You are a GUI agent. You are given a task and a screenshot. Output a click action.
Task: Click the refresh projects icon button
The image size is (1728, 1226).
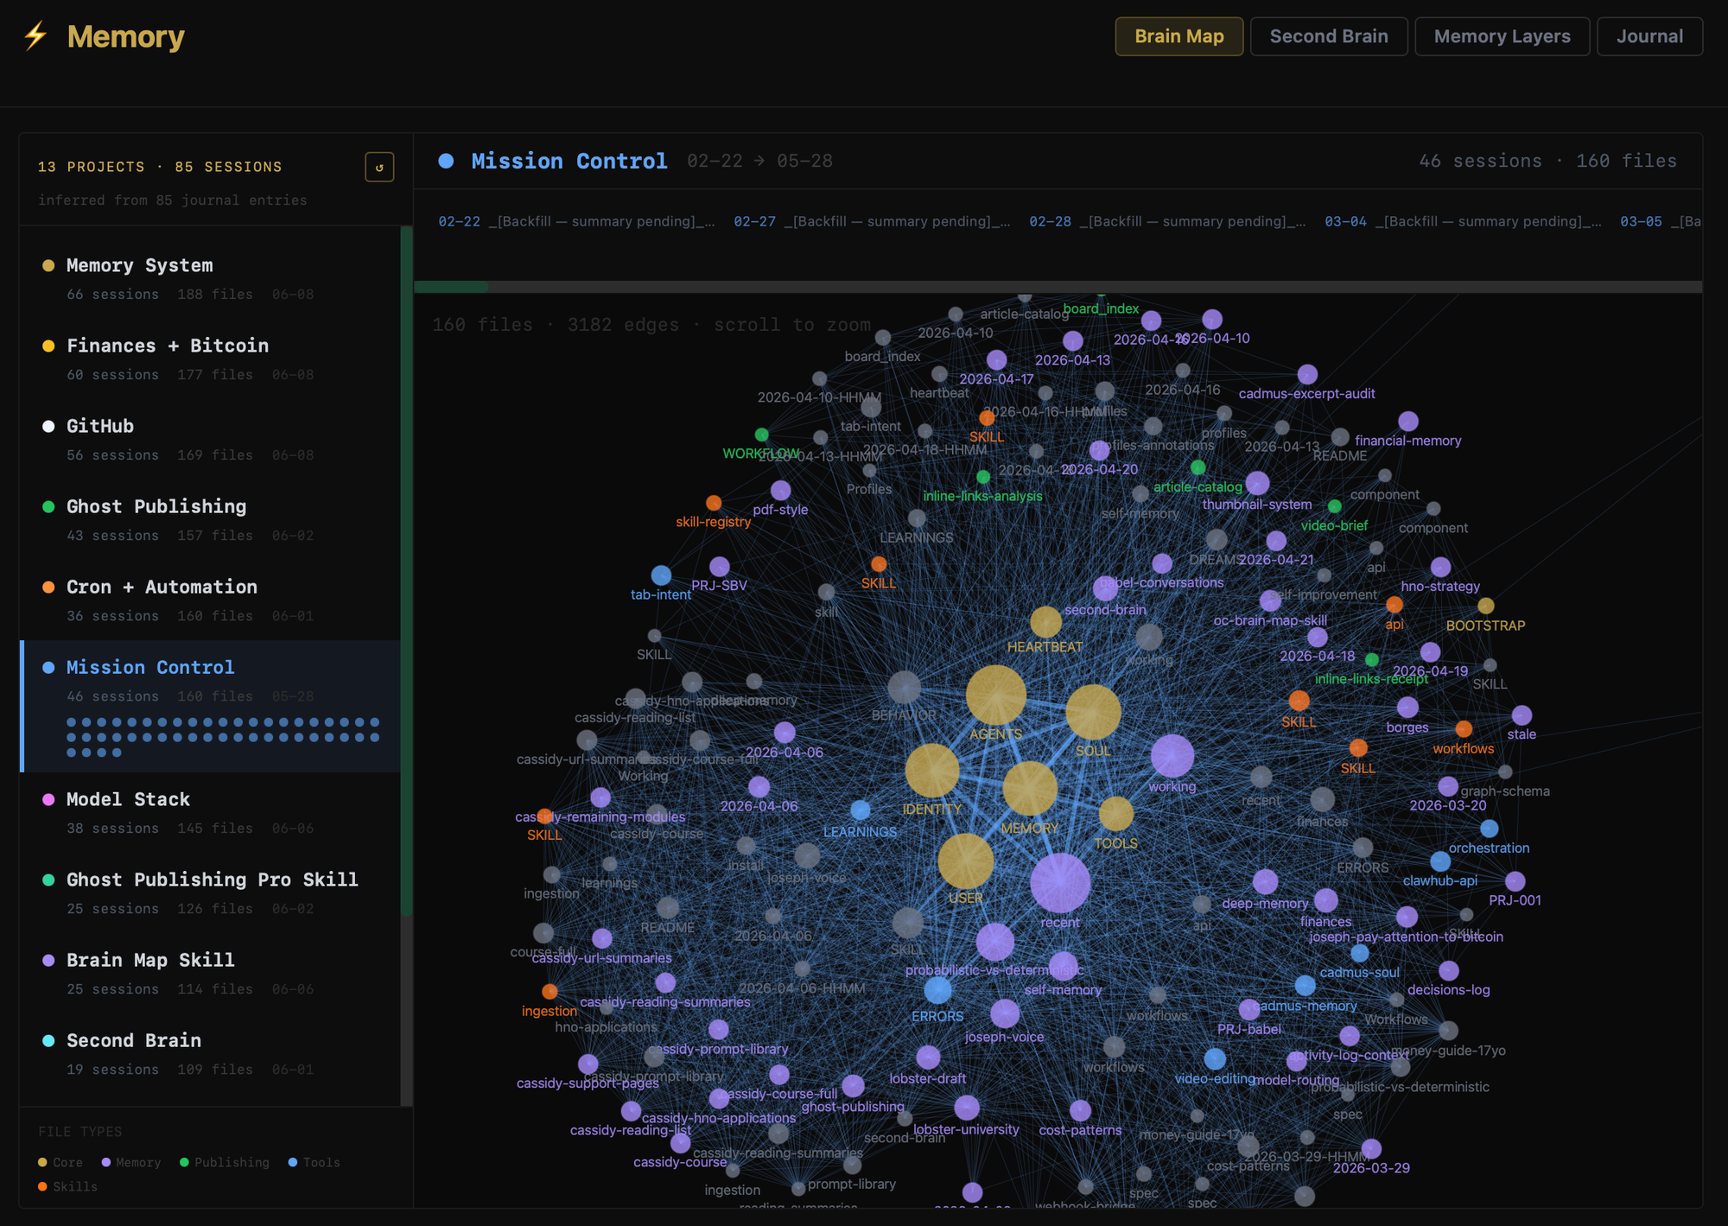point(379,167)
